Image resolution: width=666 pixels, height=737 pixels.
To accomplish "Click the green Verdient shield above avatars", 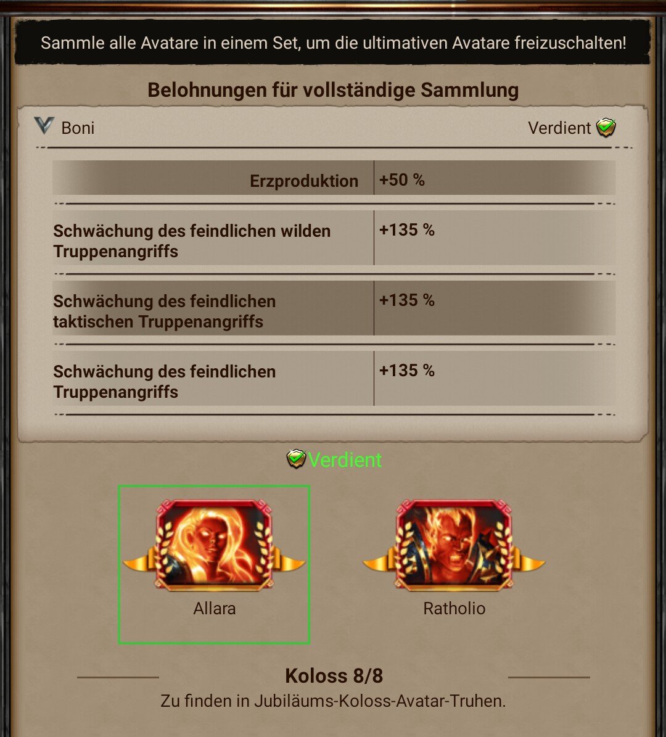I will (x=296, y=459).
